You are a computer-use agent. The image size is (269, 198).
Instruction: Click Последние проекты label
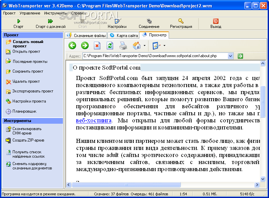(30, 62)
